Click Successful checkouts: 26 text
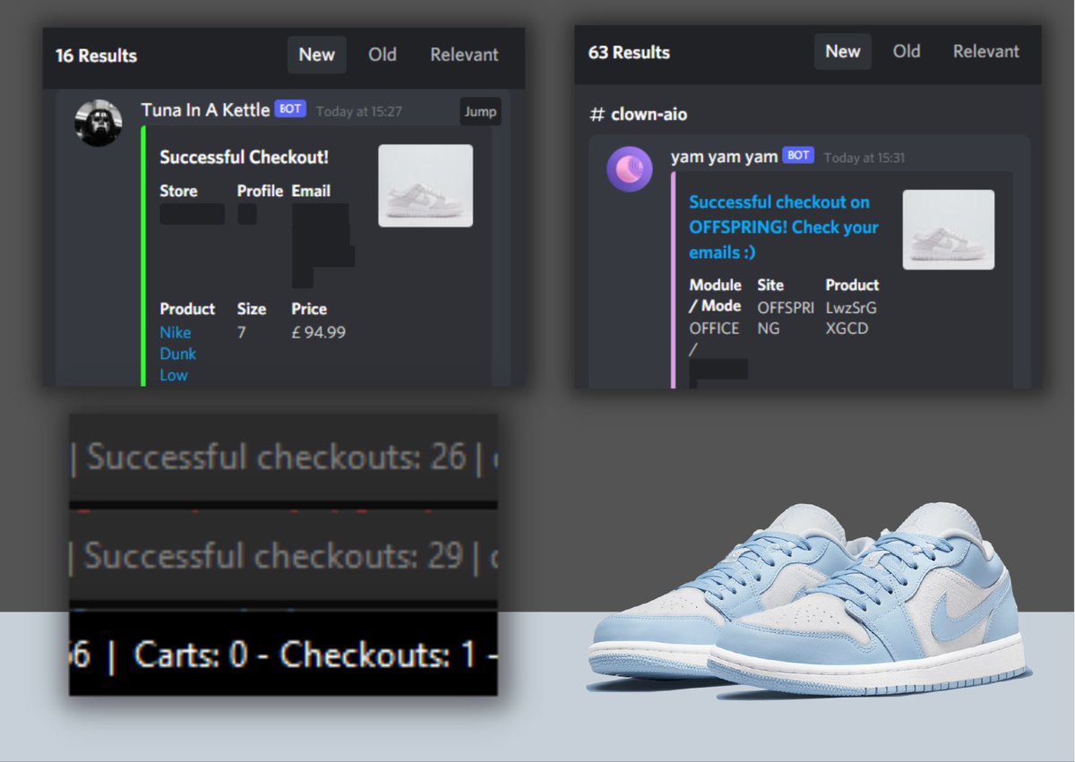Viewport: 1075px width, 762px height. coord(277,457)
